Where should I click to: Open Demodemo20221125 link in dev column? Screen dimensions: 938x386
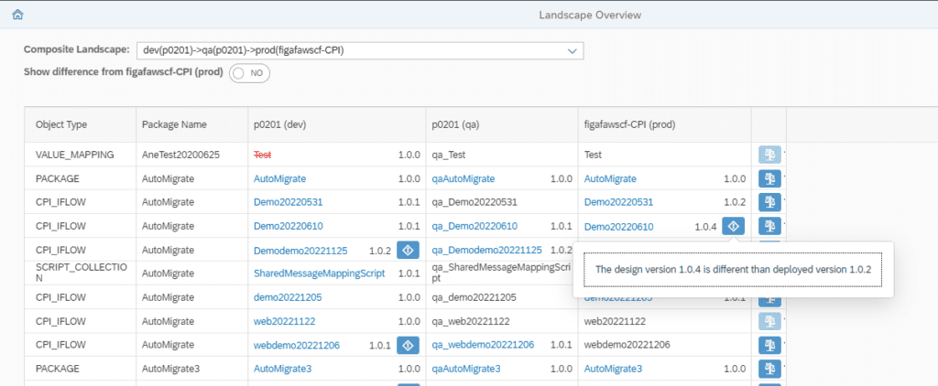pyautogui.click(x=300, y=250)
